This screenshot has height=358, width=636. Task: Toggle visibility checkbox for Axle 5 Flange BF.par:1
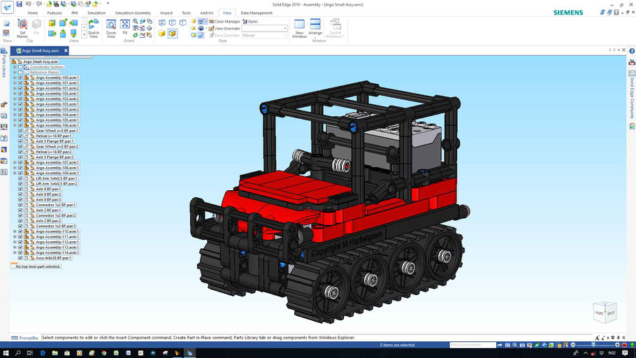click(x=20, y=141)
